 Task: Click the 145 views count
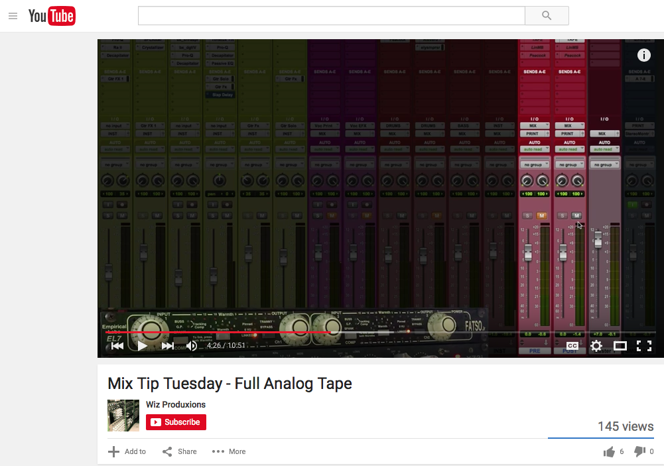point(626,426)
